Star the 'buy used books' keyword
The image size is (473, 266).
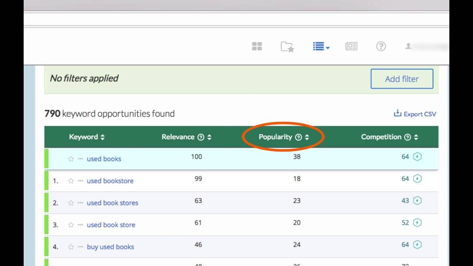(71, 247)
